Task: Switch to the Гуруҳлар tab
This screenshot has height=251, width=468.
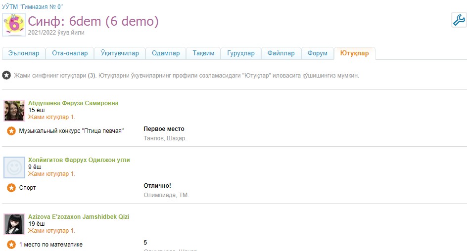Action: (241, 53)
